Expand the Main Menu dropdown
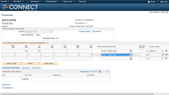169x95 pixels. click(18, 2)
